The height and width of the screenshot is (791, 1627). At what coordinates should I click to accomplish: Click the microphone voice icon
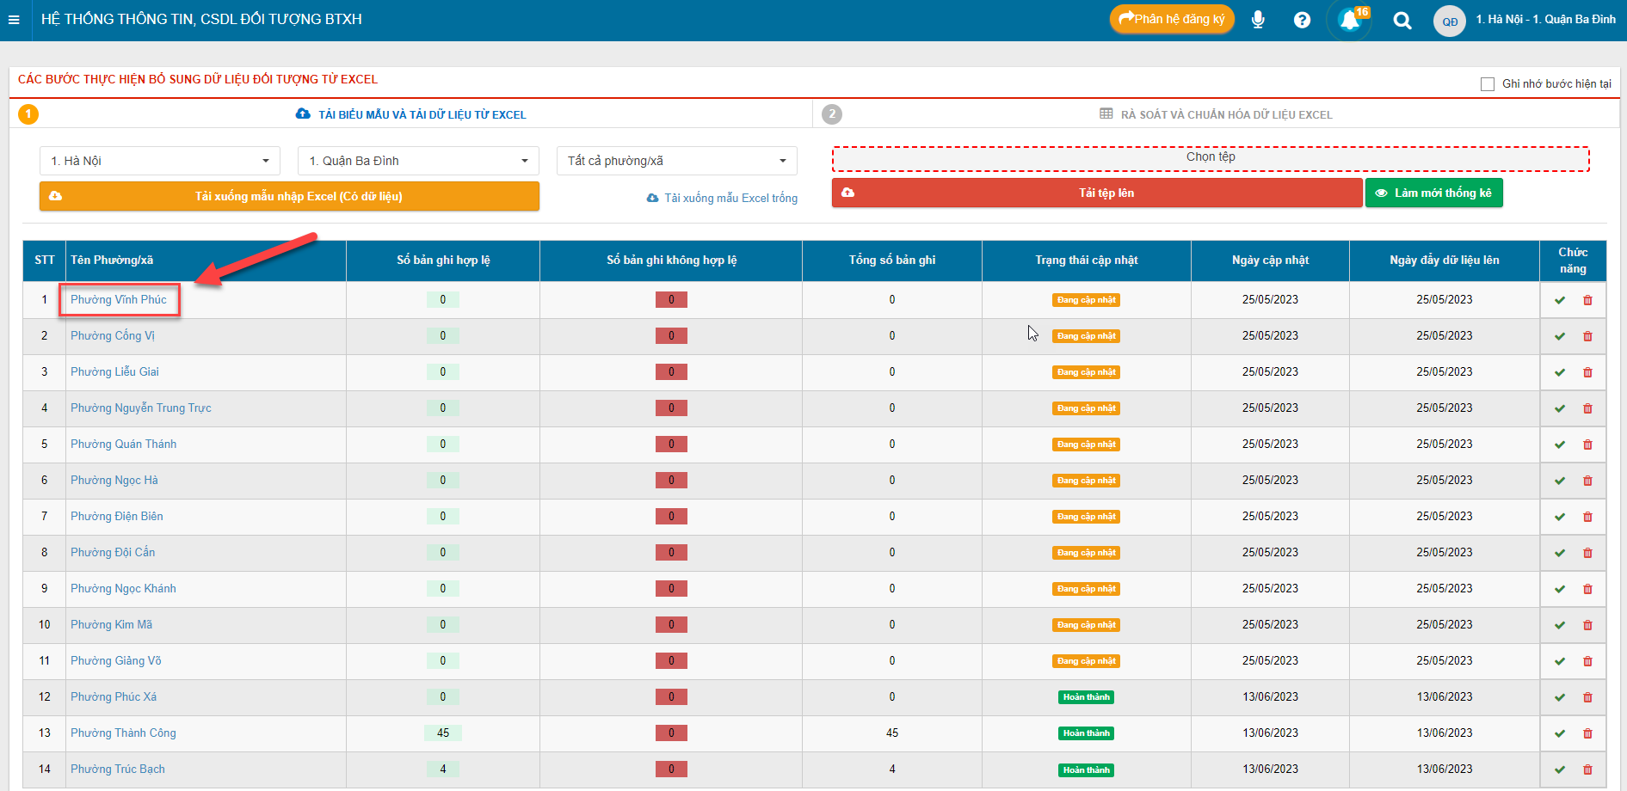(1258, 20)
